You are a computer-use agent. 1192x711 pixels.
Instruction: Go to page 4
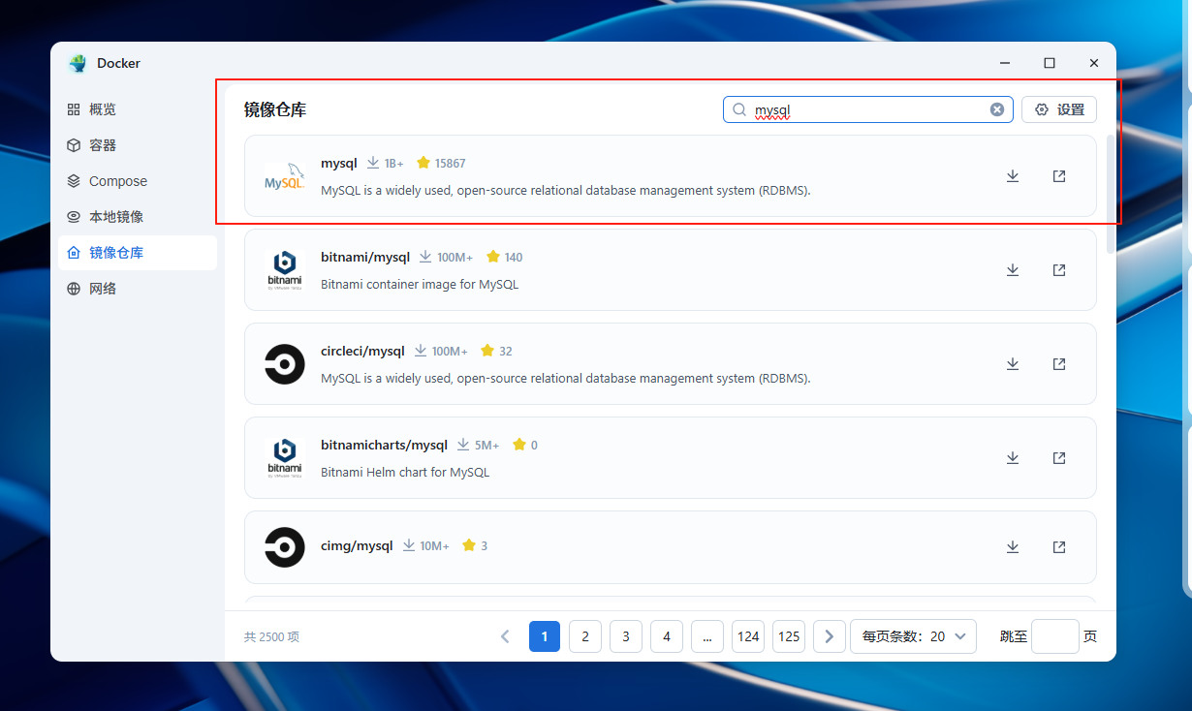[667, 636]
